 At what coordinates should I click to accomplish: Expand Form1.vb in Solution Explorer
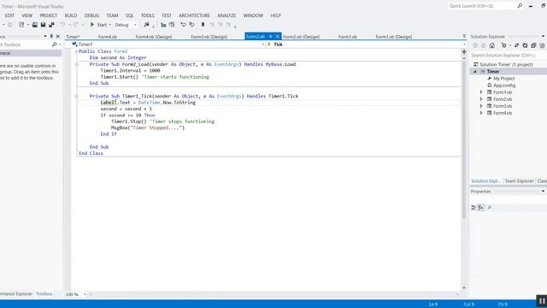tap(481, 92)
